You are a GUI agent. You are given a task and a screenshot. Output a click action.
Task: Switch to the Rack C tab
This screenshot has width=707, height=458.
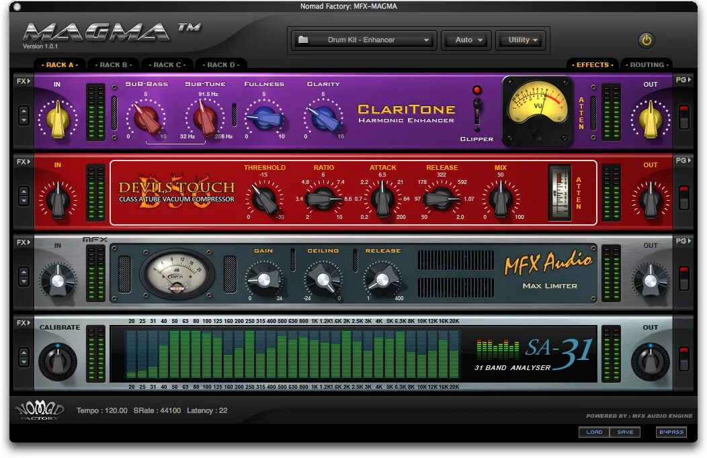pyautogui.click(x=167, y=65)
